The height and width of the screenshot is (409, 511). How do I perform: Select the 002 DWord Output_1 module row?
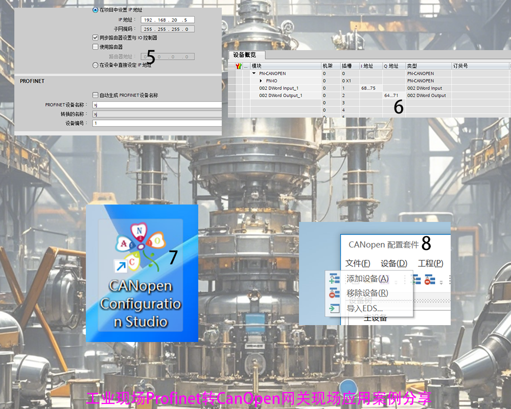click(x=281, y=96)
